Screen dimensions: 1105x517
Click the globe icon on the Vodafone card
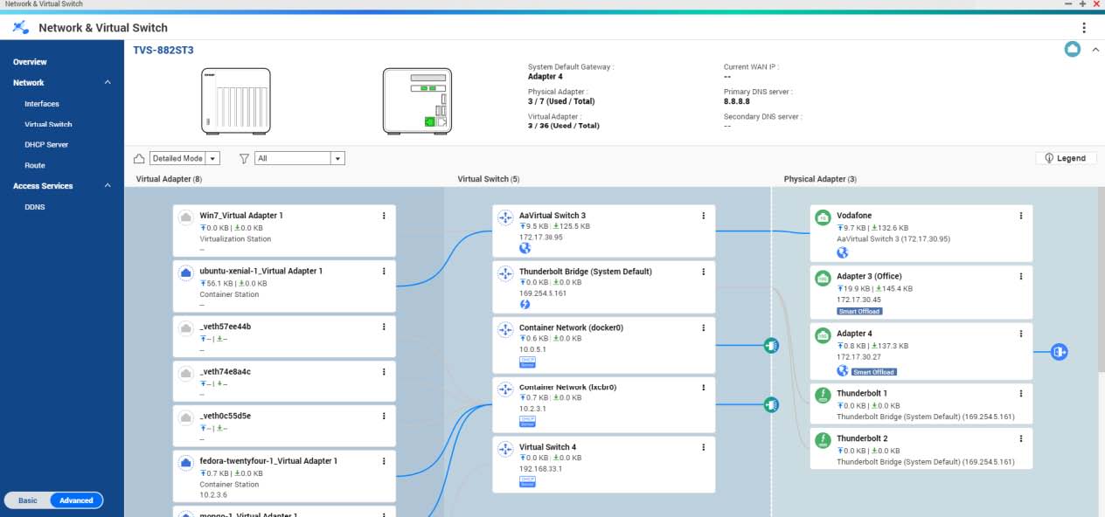[x=843, y=252]
